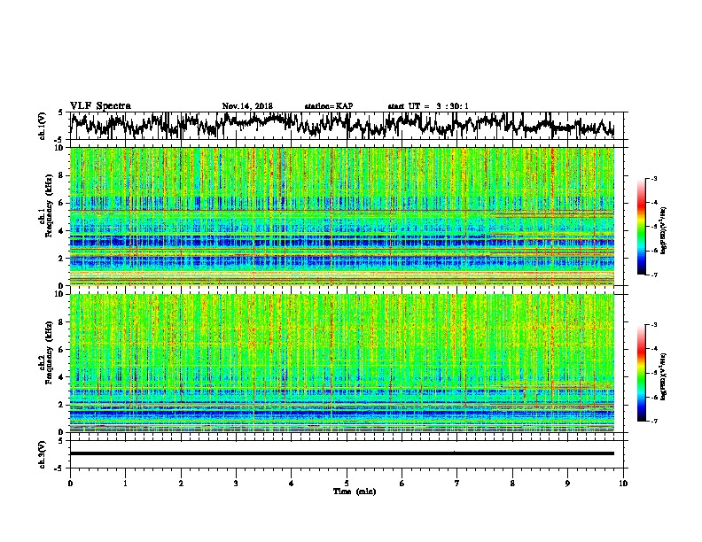Click the ch.1 spectrogram image
Screen dimensions: 702x542
tap(342, 216)
